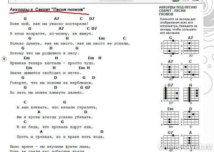Click the page title 'Аккорды к Секрет'
The image size is (214, 152).
[x=47, y=9]
